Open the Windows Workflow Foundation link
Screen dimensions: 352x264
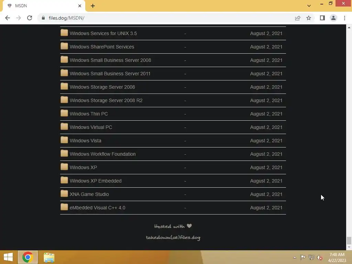coord(102,154)
